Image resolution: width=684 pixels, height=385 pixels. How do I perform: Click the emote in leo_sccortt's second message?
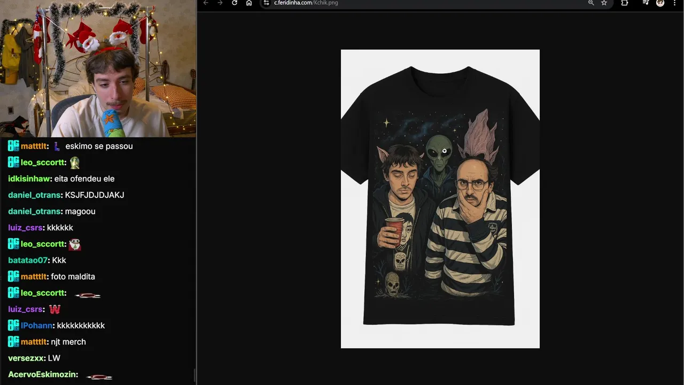75,244
